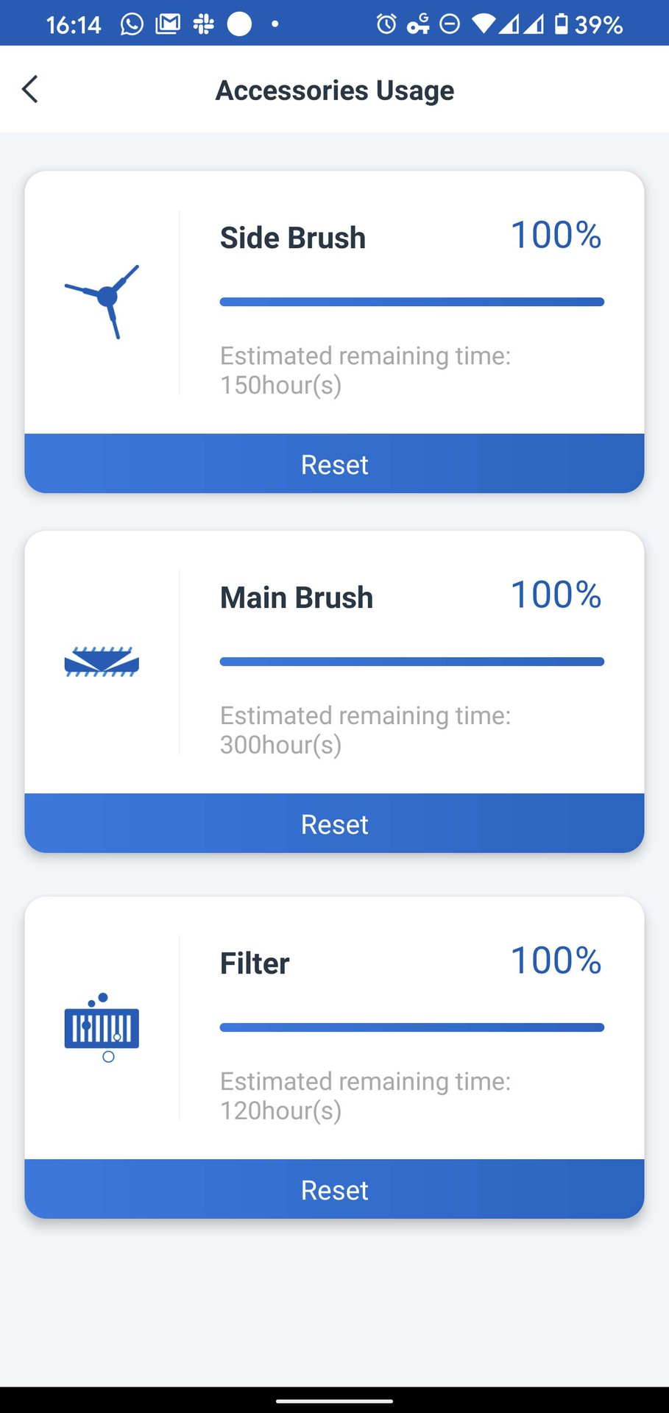Tap the Slack notification icon
This screenshot has width=669, height=1413.
coord(203,24)
